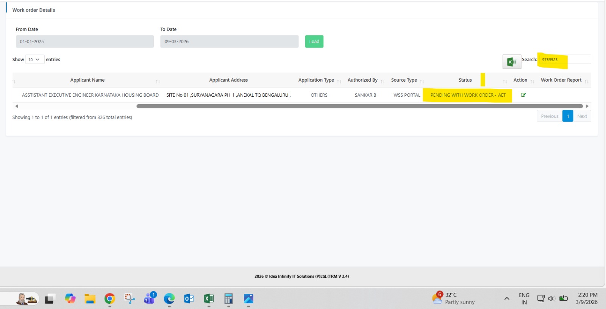606x309 pixels.
Task: Click the Applicant Address column header
Action: (228, 80)
